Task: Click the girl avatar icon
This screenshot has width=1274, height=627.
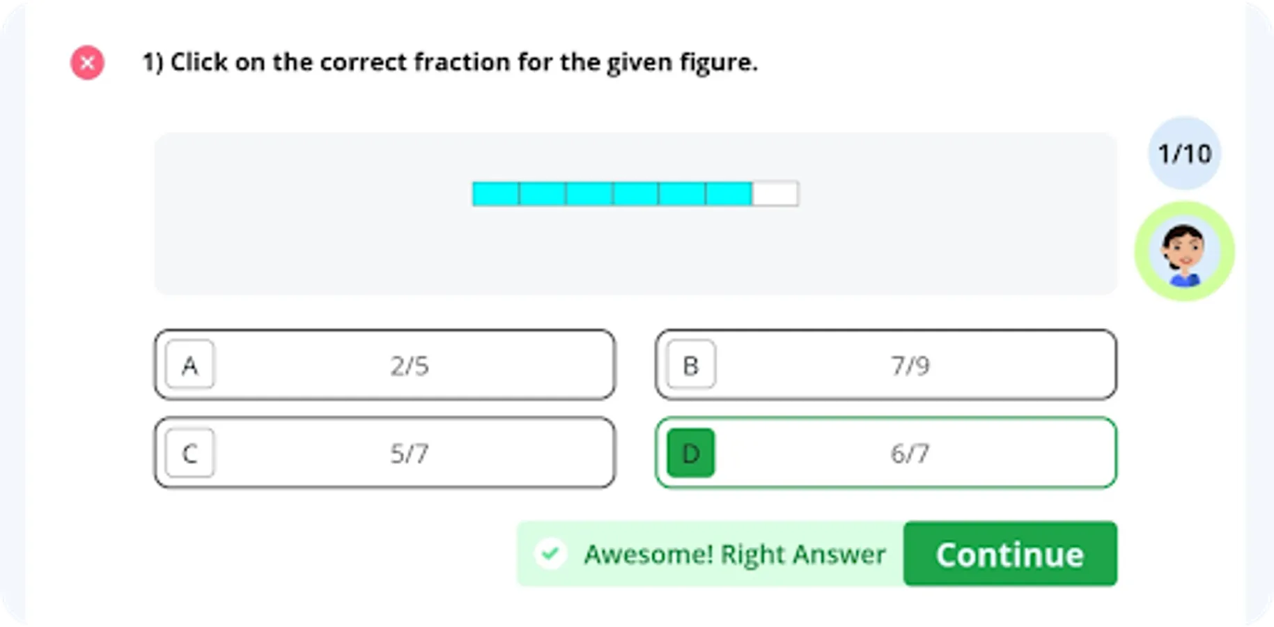Action: [x=1184, y=251]
